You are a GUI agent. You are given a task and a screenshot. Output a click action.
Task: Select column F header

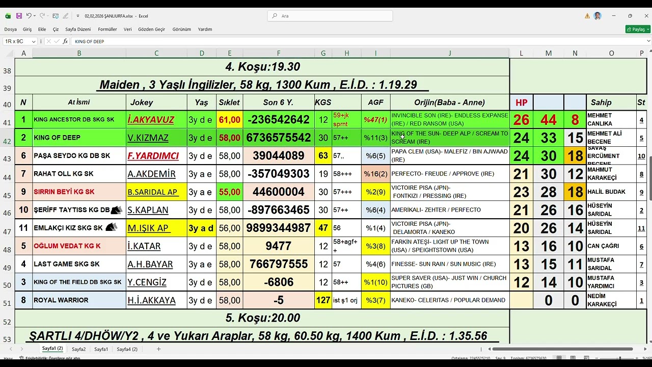tap(279, 53)
